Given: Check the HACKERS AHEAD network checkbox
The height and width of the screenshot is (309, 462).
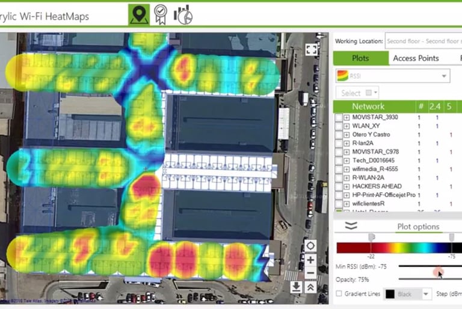Looking at the screenshot, I should coord(339,186).
